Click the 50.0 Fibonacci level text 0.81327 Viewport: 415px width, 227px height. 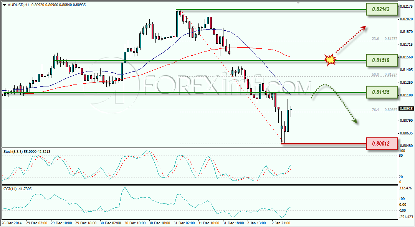coord(391,75)
